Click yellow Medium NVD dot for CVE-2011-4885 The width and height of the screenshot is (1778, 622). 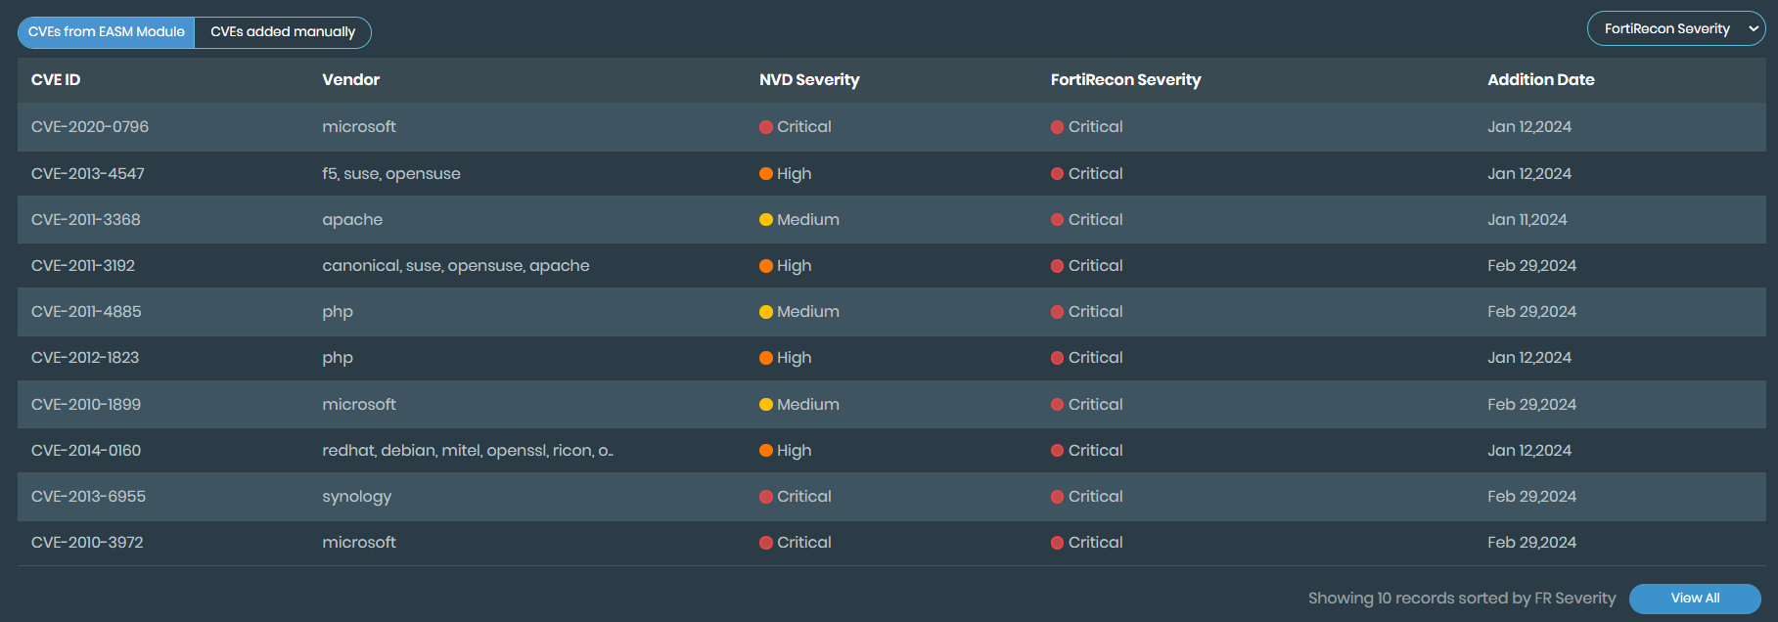[x=766, y=312]
